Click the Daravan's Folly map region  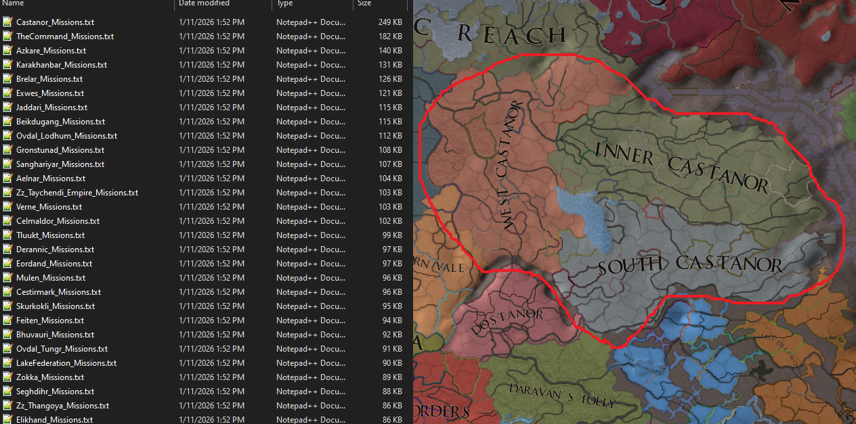coord(562,394)
